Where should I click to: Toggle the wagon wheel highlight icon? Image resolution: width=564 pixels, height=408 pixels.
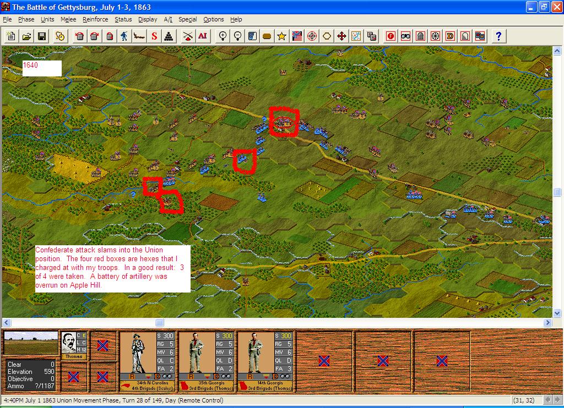click(x=435, y=36)
